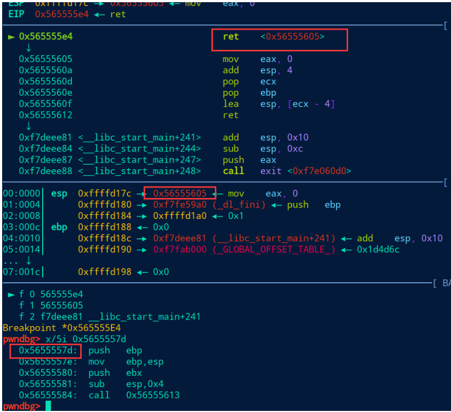This screenshot has height=412, width=451.
Task: Click the address 0x5655557e: in output
Action: (48, 362)
